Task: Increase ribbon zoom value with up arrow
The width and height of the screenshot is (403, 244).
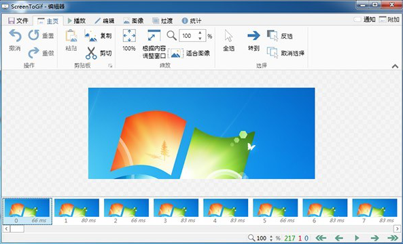Action: click(x=200, y=33)
